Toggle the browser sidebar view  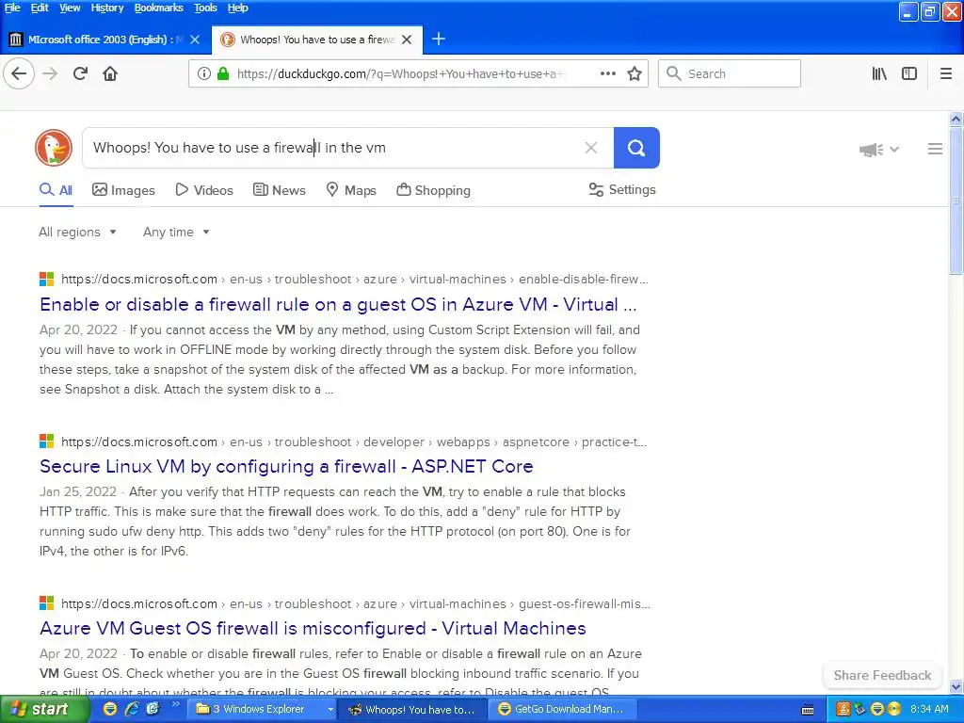909,73
